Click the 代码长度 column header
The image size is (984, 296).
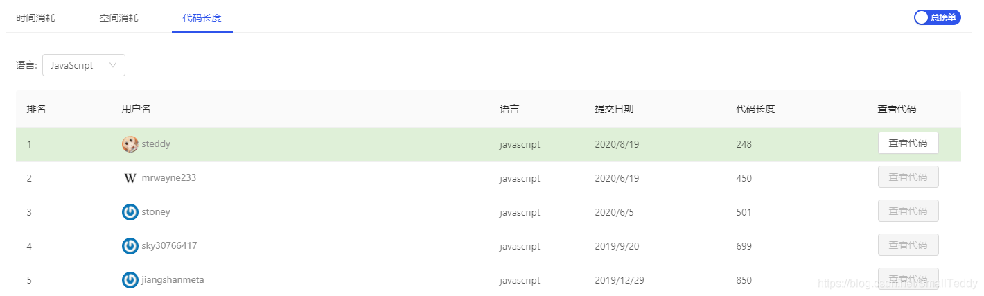(x=755, y=109)
